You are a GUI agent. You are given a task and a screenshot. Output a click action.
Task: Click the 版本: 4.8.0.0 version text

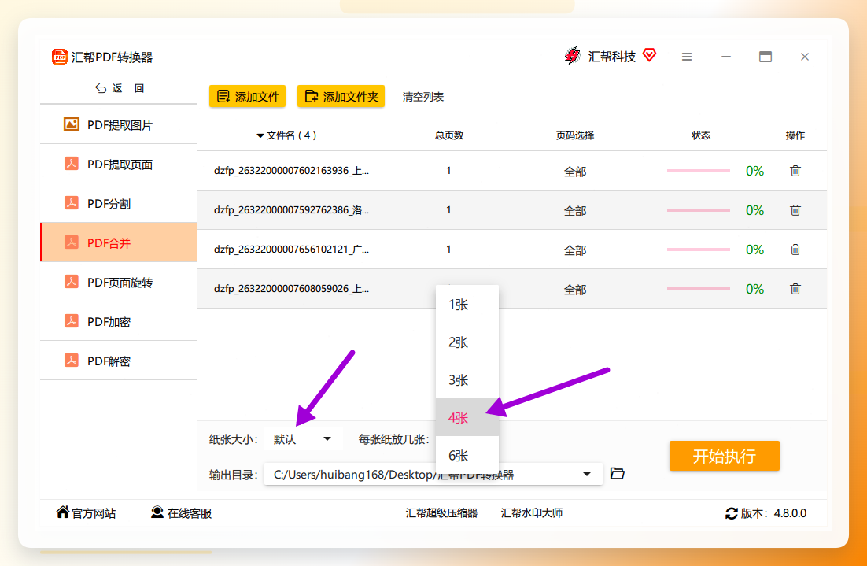pos(773,513)
